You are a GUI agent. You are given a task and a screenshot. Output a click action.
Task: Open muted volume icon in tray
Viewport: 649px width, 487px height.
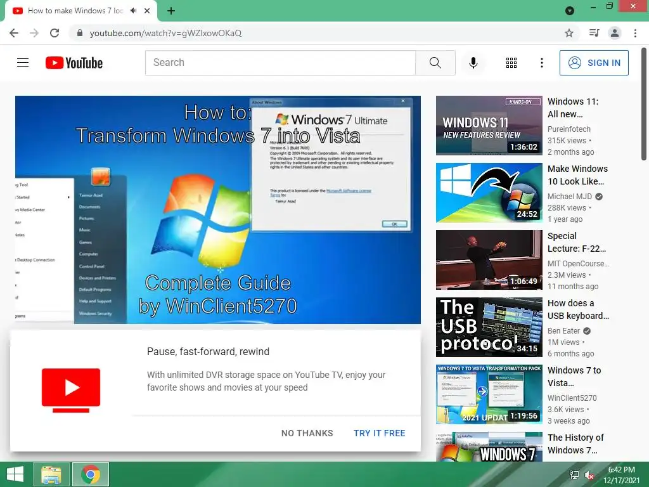pyautogui.click(x=589, y=475)
